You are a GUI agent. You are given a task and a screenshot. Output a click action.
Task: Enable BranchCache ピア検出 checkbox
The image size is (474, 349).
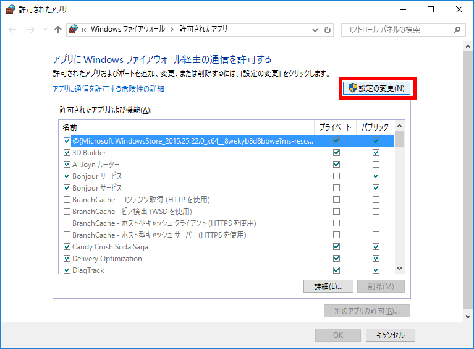(67, 211)
